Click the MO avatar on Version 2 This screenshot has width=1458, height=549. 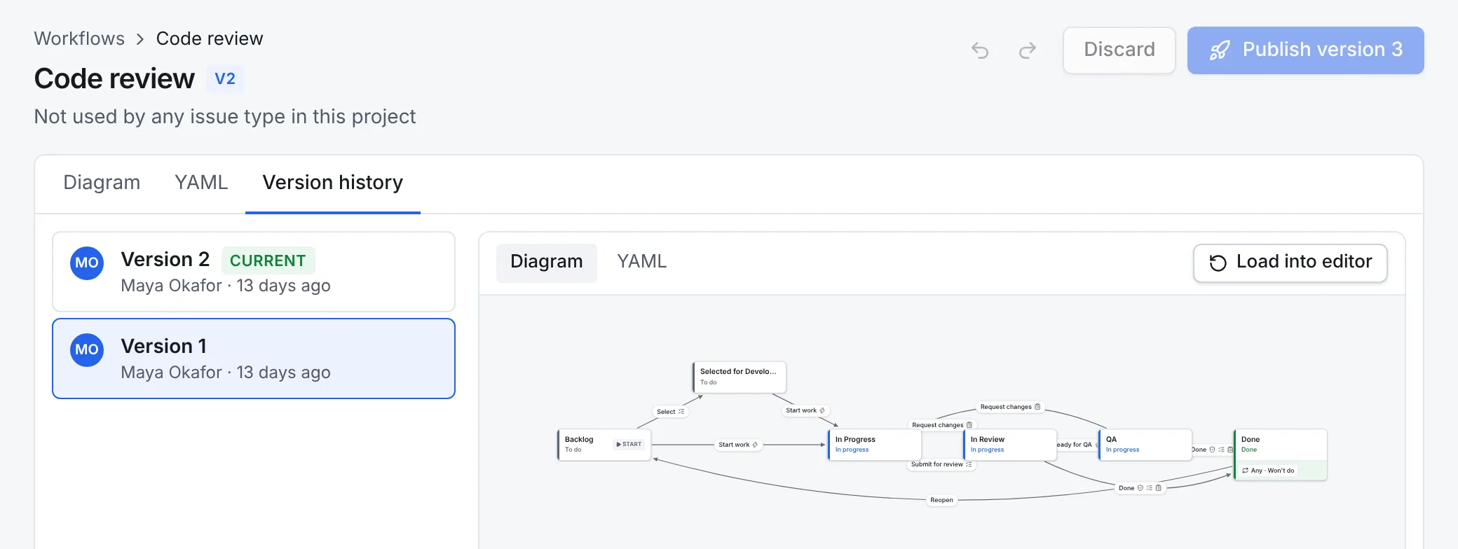(x=87, y=263)
